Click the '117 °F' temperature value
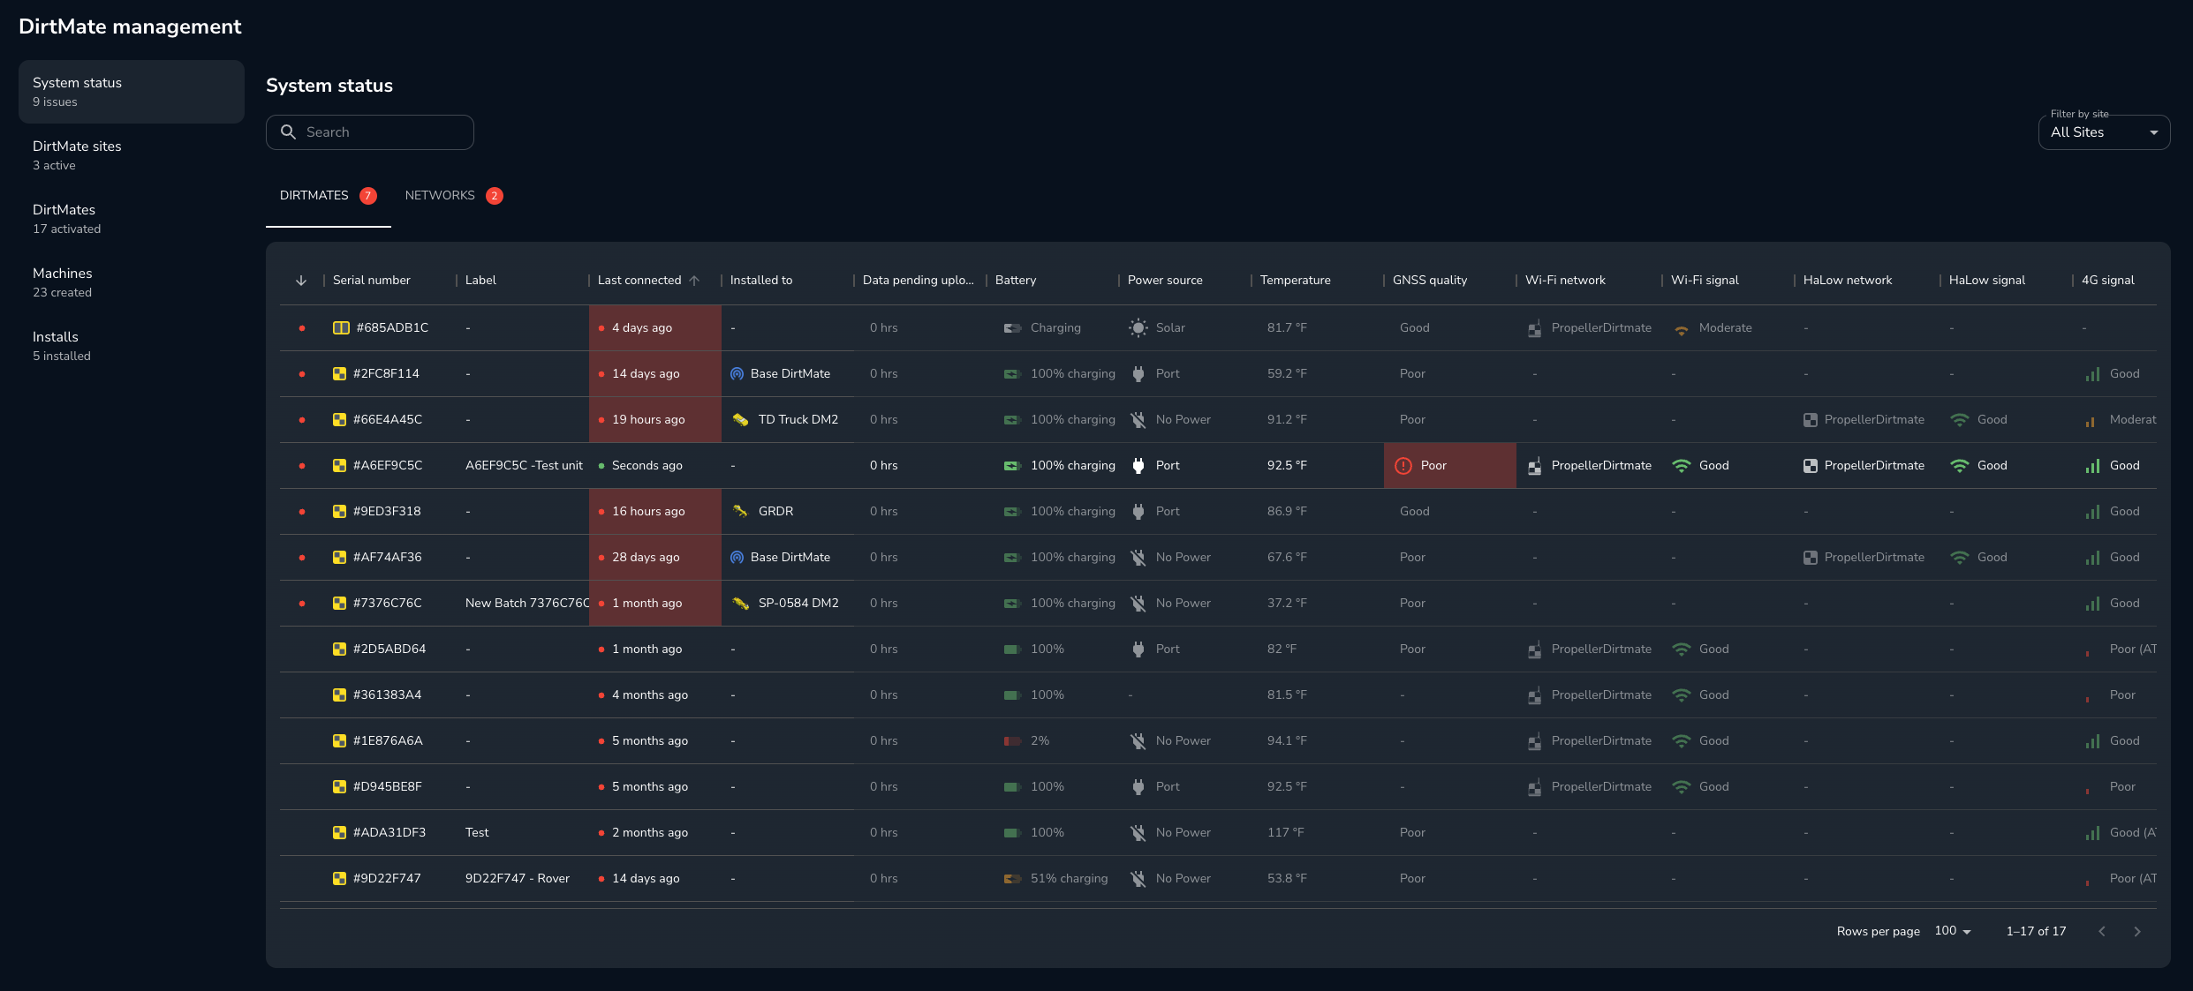Screen dimensions: 2193x991 [x=1285, y=833]
